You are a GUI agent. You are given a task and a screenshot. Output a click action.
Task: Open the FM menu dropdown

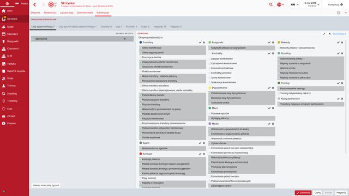pyautogui.click(x=294, y=4)
